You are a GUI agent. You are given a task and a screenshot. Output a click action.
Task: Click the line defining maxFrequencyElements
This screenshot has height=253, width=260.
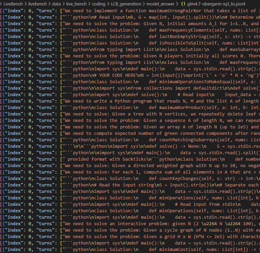click(130, 30)
